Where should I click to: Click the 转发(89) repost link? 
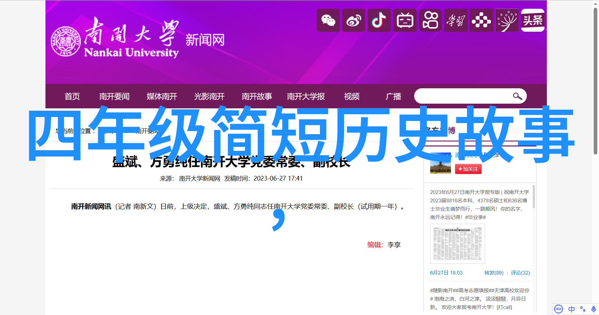pyautogui.click(x=494, y=273)
